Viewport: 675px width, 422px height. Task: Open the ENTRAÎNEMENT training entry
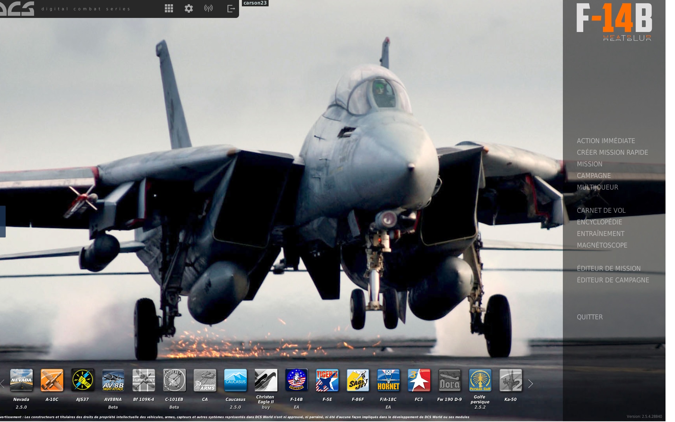tap(600, 234)
